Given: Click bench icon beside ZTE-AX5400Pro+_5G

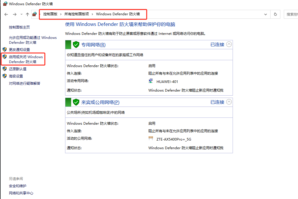Looking at the screenshot, I should coord(151,138).
